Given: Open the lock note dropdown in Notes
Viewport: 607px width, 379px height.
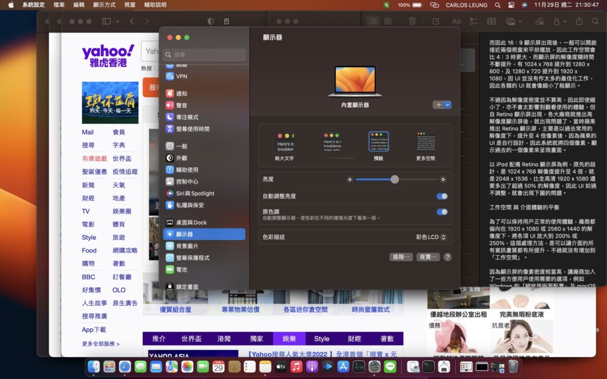Looking at the screenshot, I should click(560, 21).
